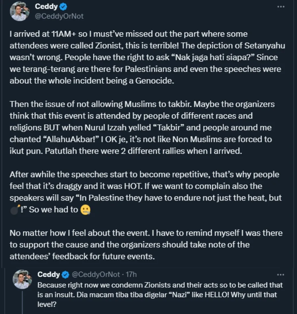297x314 pixels.
Task: Open more options menu on the reply
Action: 280,274
